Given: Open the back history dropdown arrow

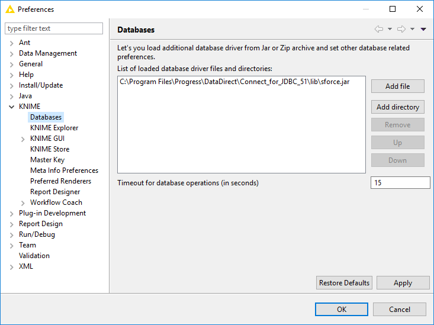Looking at the screenshot, I should tap(390, 29).
